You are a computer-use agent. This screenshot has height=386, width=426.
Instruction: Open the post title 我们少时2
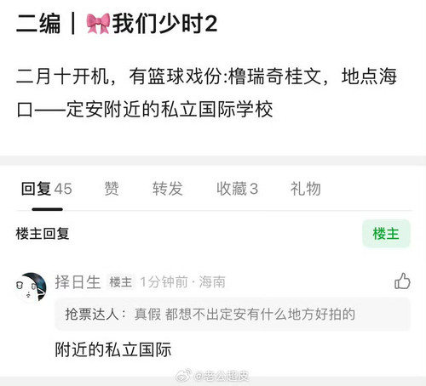click(165, 24)
